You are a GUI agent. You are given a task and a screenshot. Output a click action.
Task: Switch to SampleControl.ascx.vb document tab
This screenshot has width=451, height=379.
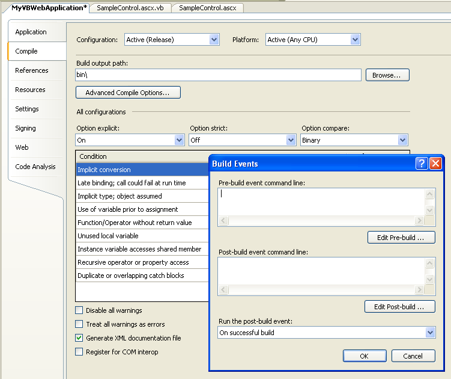tap(132, 8)
